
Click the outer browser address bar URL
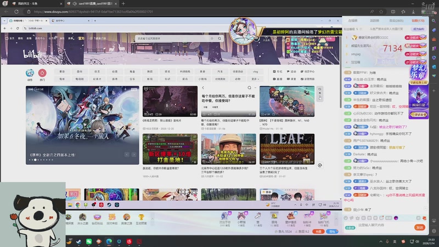[93, 12]
